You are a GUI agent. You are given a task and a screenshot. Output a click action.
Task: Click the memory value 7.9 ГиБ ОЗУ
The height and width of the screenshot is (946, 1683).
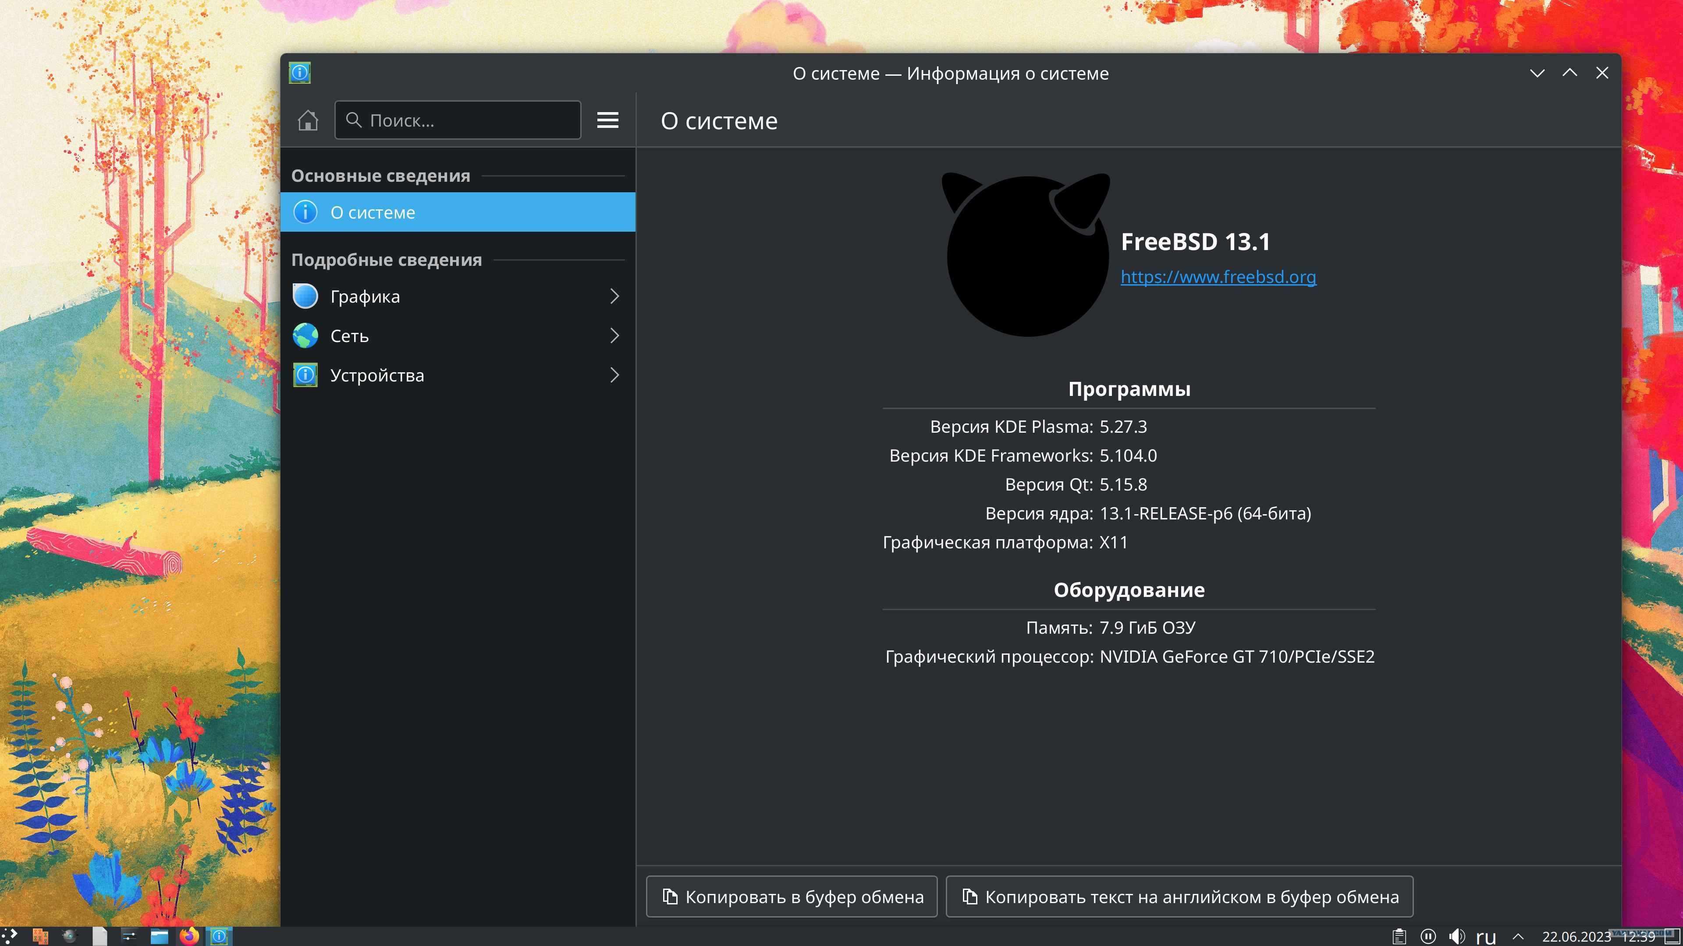pyautogui.click(x=1148, y=628)
